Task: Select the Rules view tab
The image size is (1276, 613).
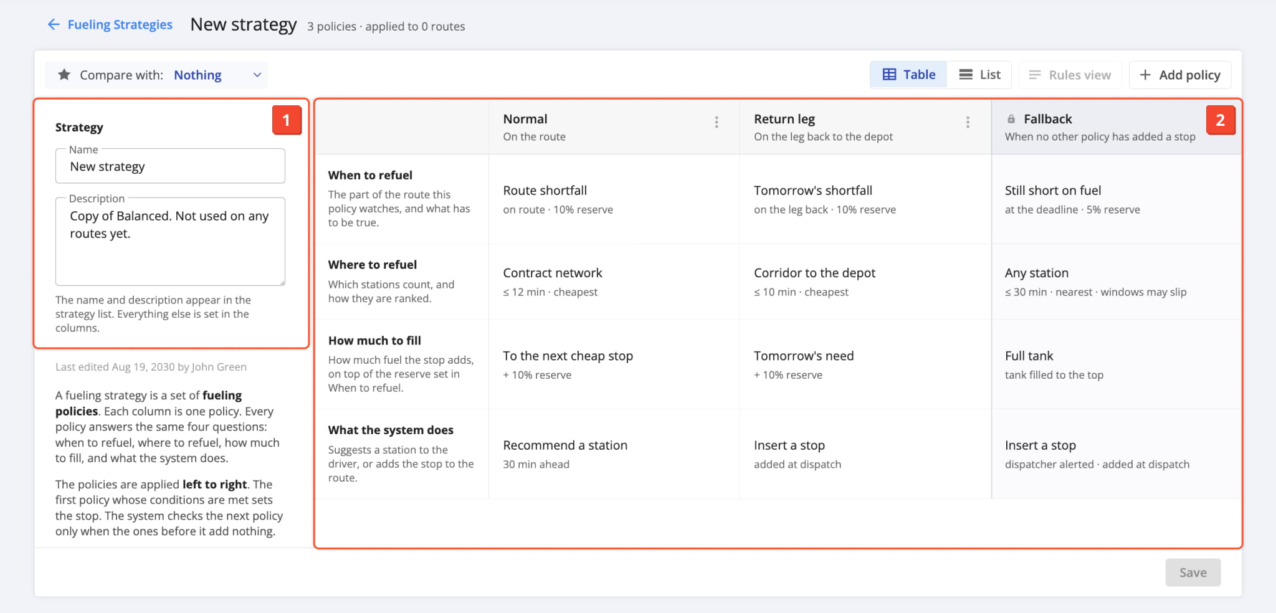Action: click(1070, 75)
